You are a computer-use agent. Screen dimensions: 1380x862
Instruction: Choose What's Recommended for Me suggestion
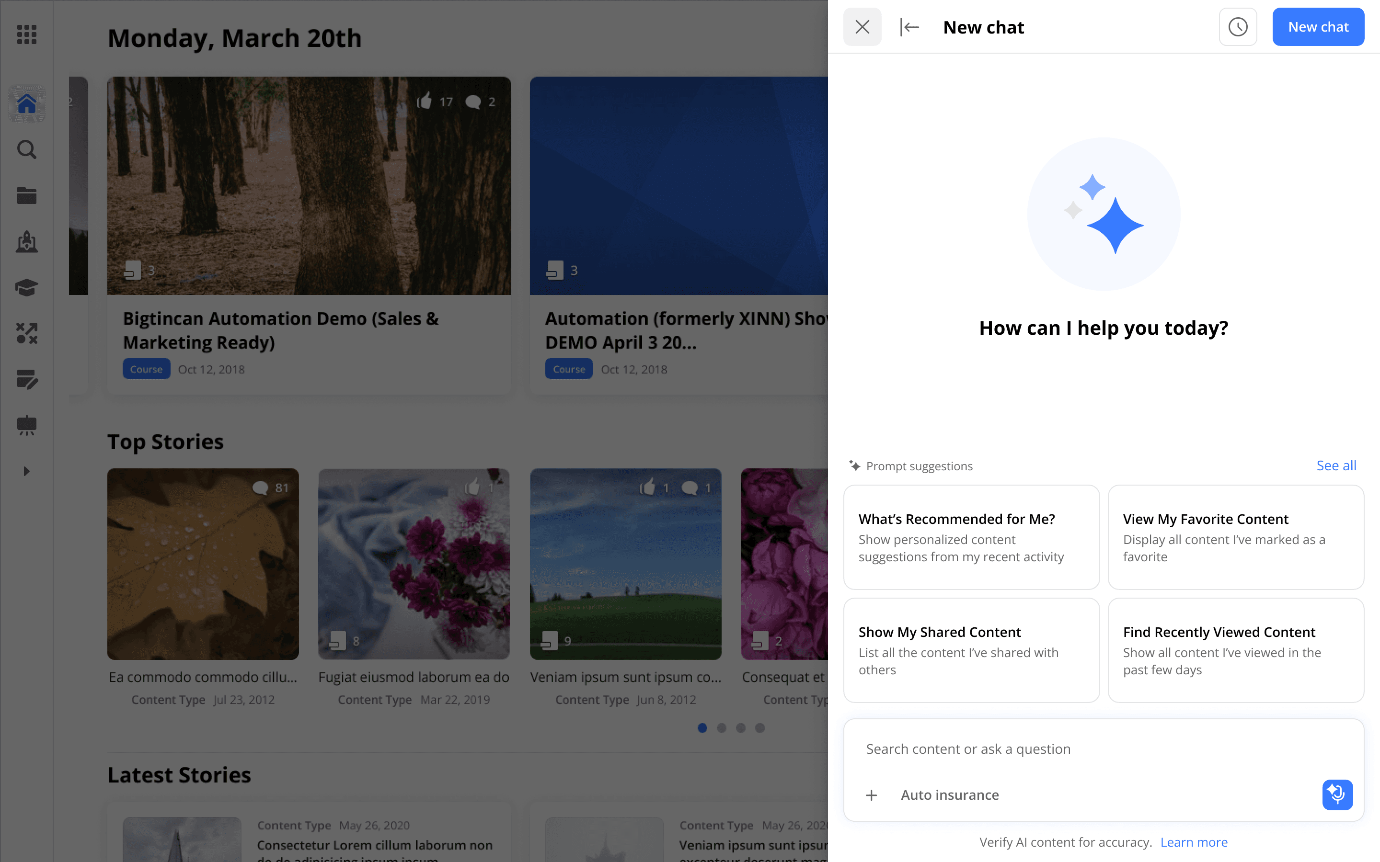[971, 537]
